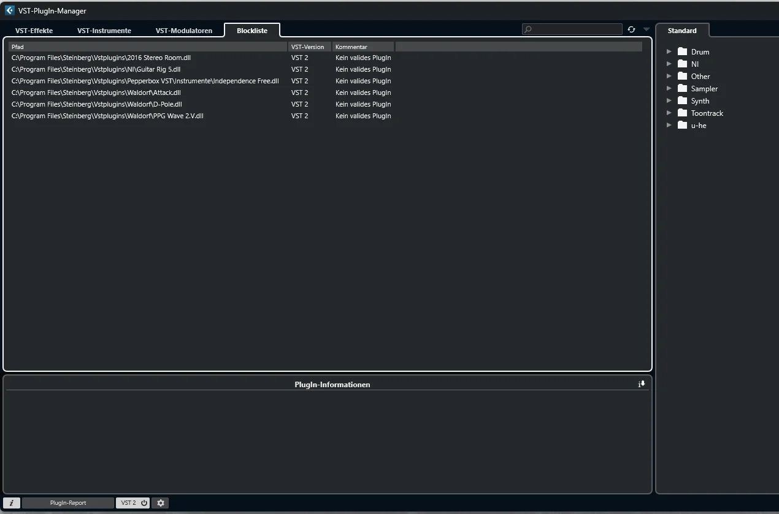Image resolution: width=779 pixels, height=514 pixels.
Task: Click the PlugIn-Informationen panel title
Action: pos(332,385)
